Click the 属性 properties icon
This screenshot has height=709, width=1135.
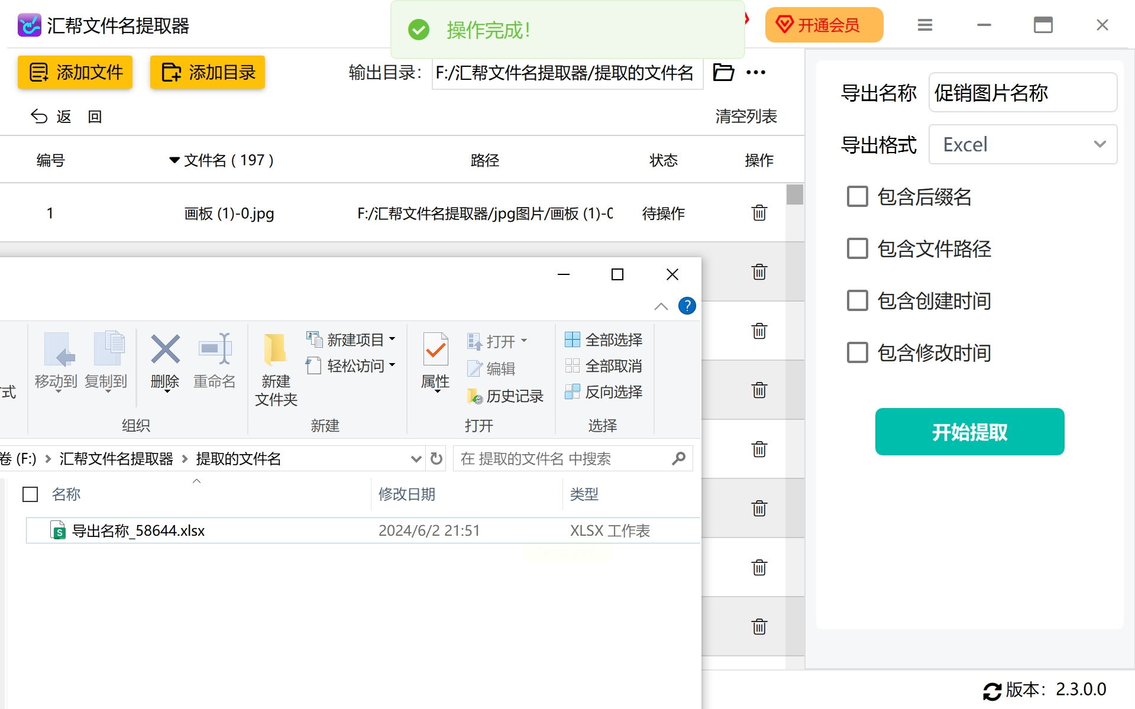point(436,349)
